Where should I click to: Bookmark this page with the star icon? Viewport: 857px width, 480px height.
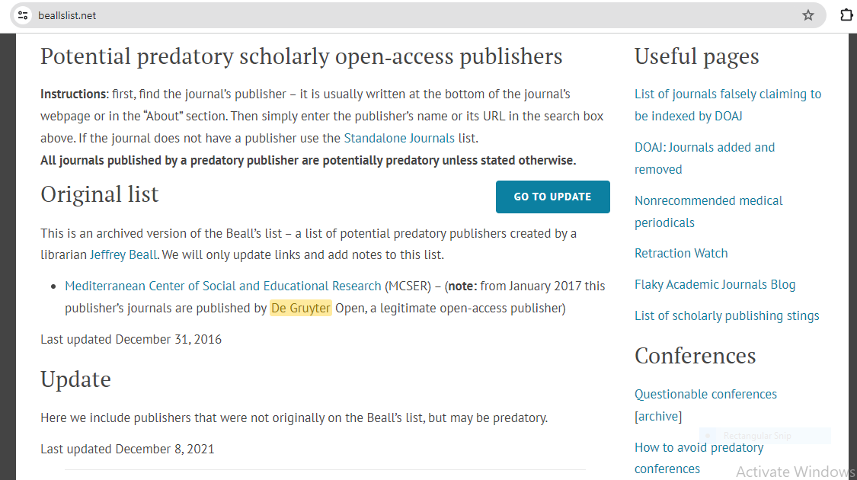[808, 15]
